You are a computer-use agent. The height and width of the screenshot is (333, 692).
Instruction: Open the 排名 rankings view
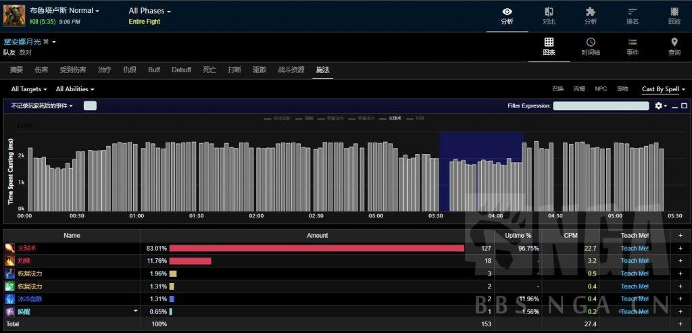[x=632, y=16]
